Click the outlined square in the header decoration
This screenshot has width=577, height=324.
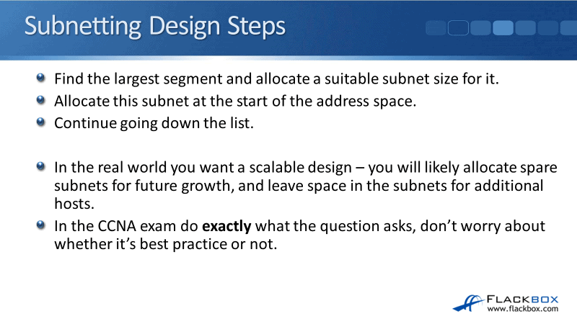[x=458, y=28]
